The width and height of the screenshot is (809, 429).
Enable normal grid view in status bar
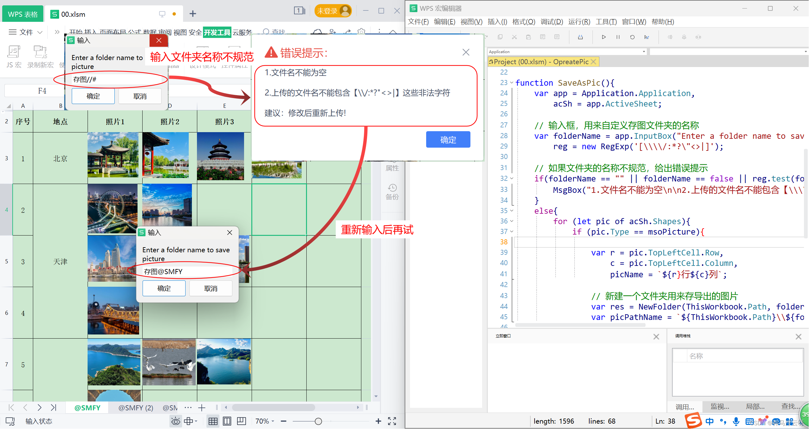213,421
